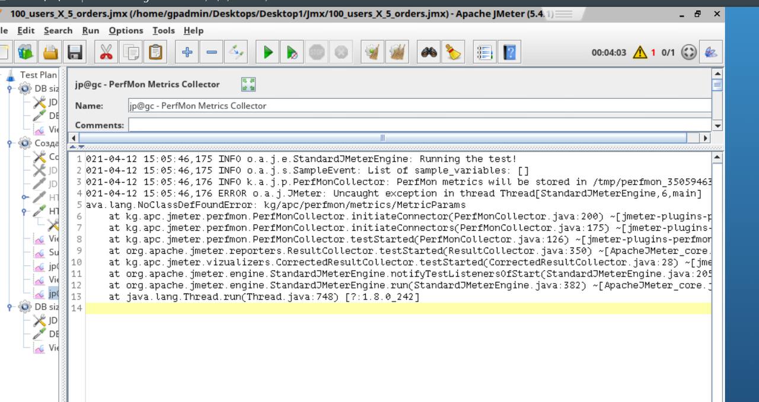Click the Open file folder icon
The width and height of the screenshot is (759, 402).
51,53
